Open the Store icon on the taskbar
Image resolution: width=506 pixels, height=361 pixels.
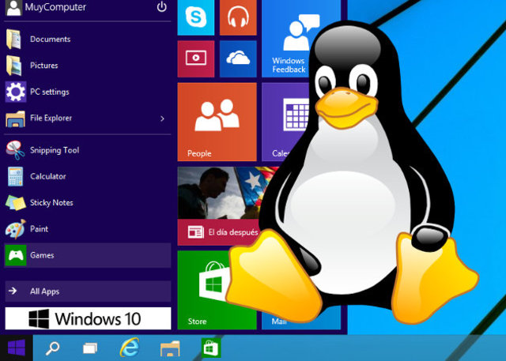pyautogui.click(x=211, y=348)
